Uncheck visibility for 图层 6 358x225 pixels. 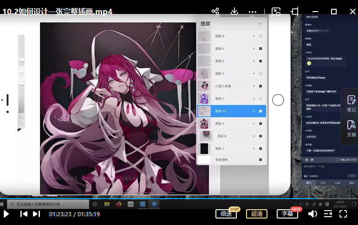tap(260, 49)
